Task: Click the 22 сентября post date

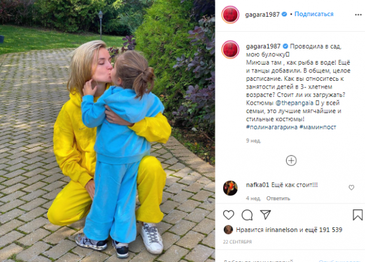Action: pyautogui.click(x=237, y=242)
